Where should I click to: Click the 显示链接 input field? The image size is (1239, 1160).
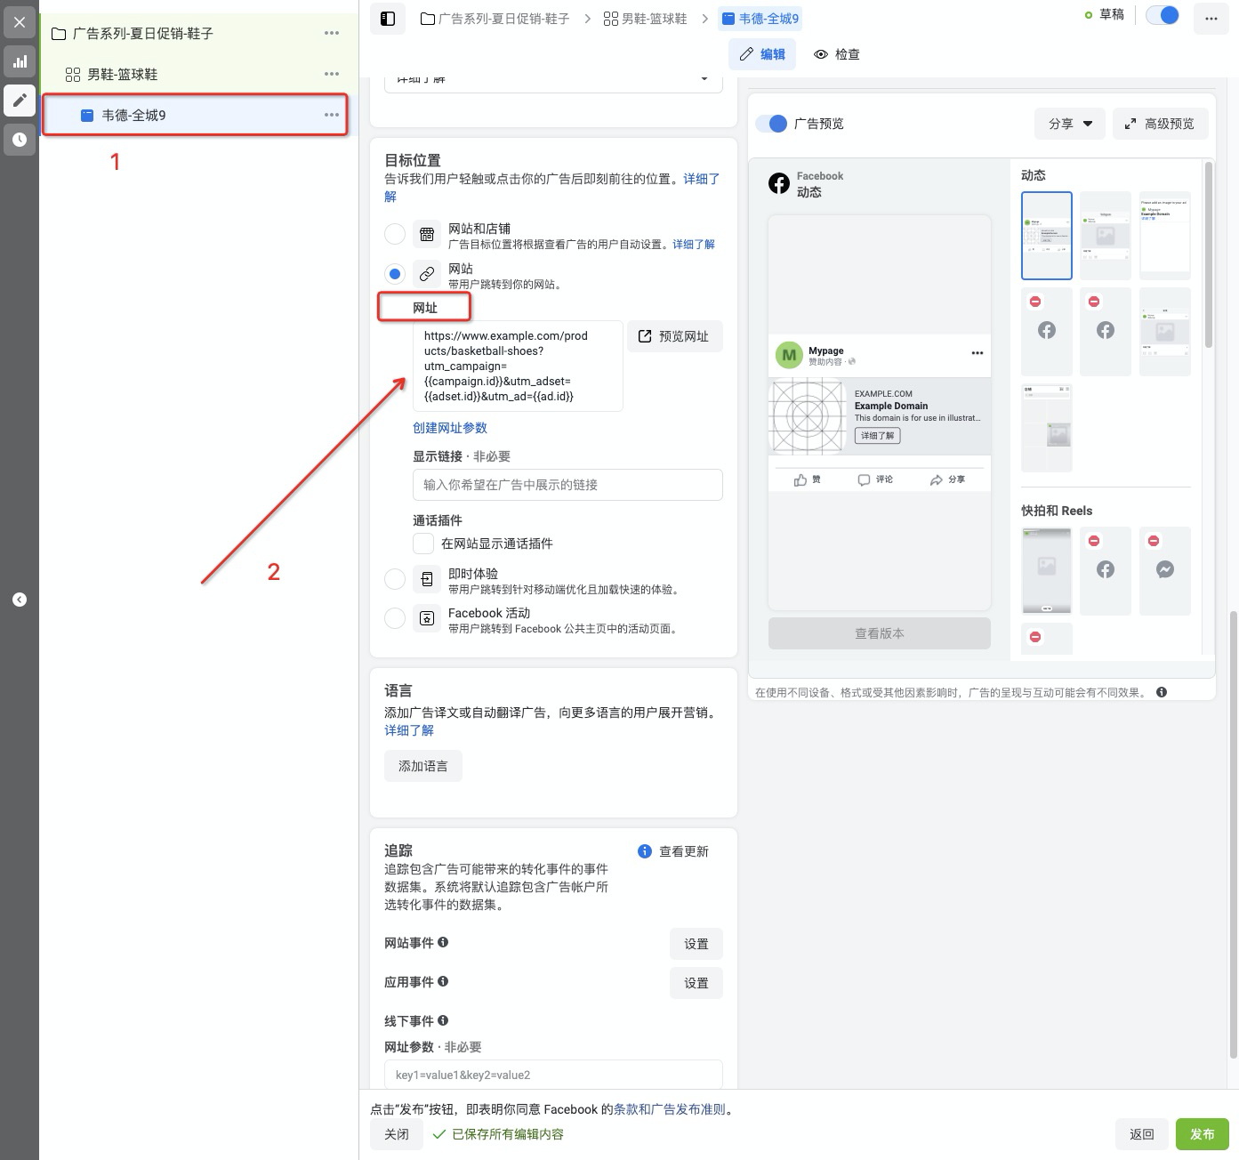tap(567, 485)
